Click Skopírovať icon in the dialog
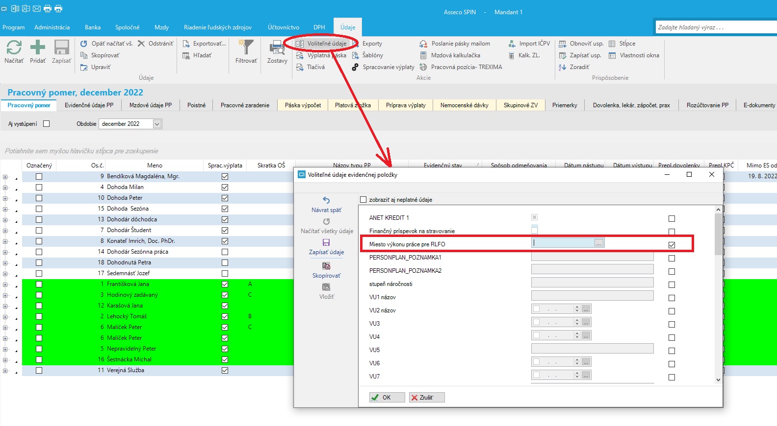Viewport: 777px width, 426px height. (x=326, y=266)
